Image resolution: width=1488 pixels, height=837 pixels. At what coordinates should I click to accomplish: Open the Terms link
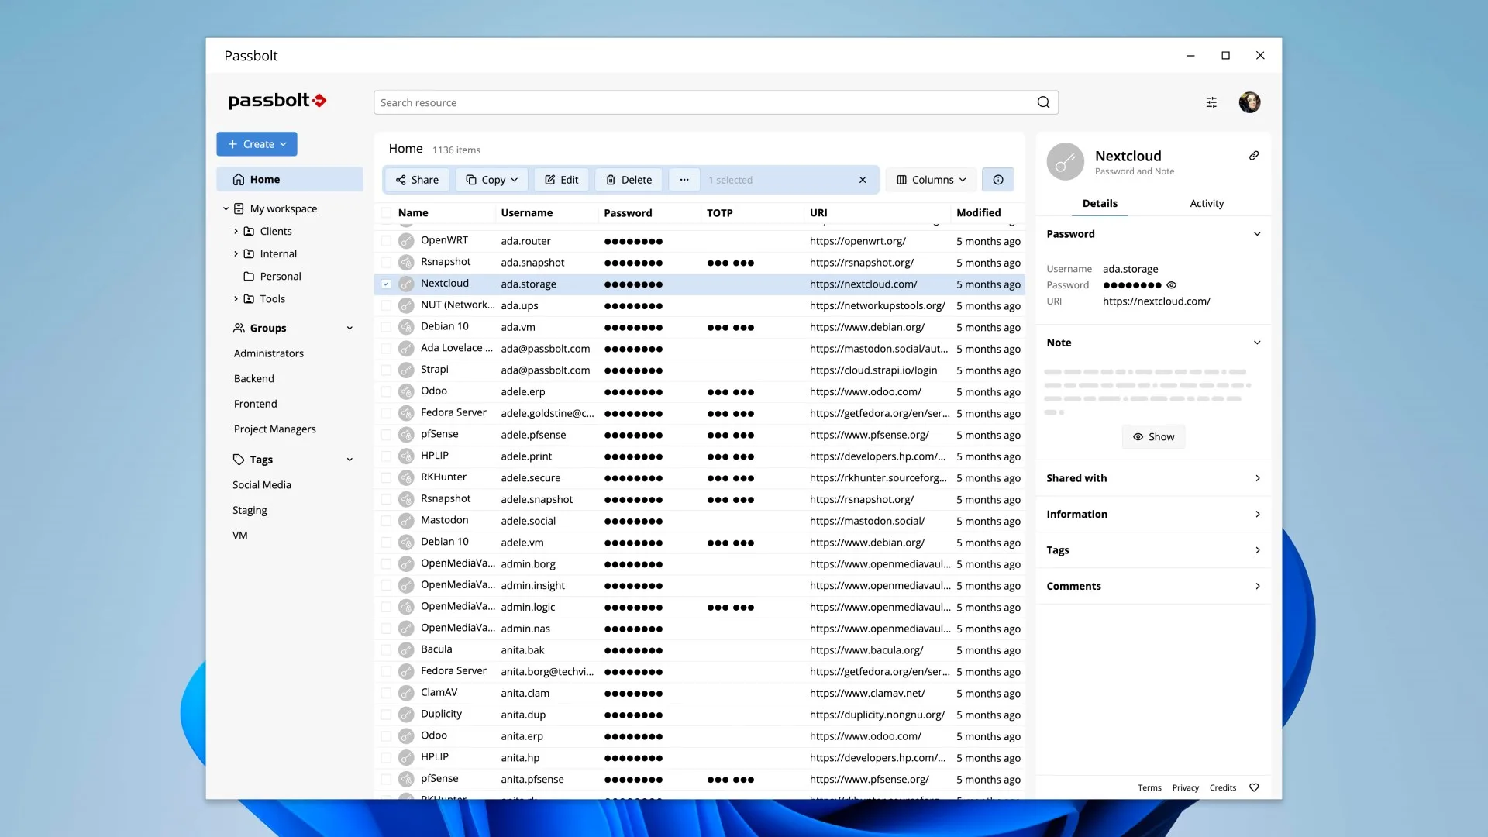point(1149,787)
